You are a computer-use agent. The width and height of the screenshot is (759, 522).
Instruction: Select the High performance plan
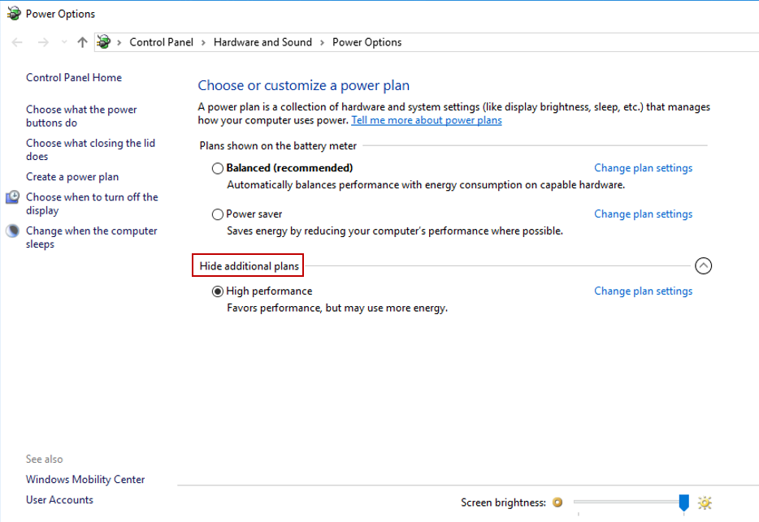pyautogui.click(x=217, y=291)
